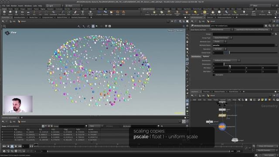Add a Camera from lights shelf
Viewport: 279px width, 157px height.
[x=147, y=13]
